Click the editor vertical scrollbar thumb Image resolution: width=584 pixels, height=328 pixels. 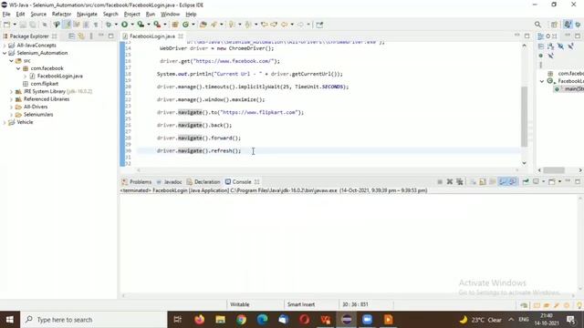[525, 117]
